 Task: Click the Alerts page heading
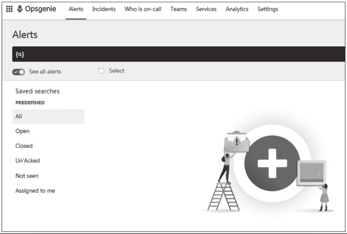tap(25, 35)
